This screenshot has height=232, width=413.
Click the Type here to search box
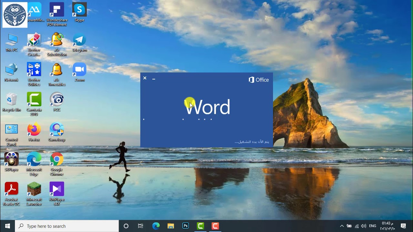67,226
